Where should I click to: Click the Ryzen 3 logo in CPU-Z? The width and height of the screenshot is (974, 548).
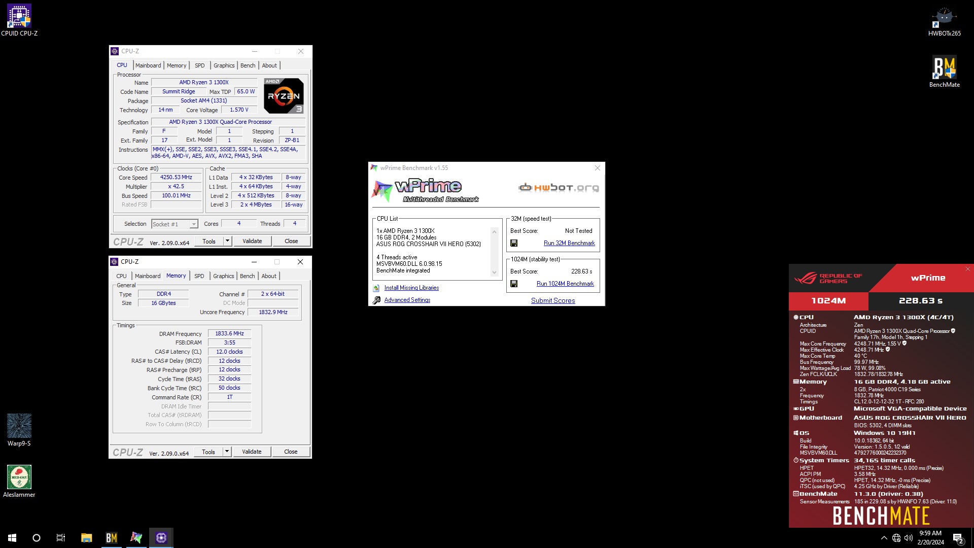(284, 96)
